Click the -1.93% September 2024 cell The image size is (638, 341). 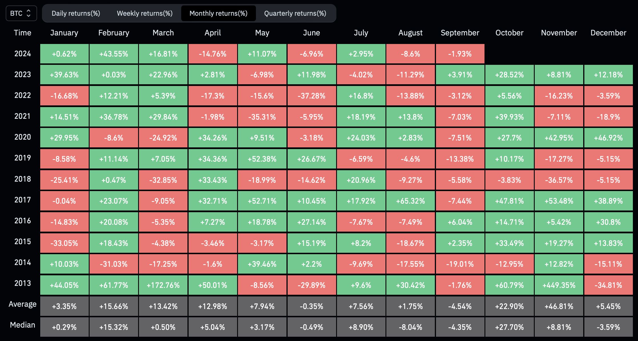tap(460, 54)
